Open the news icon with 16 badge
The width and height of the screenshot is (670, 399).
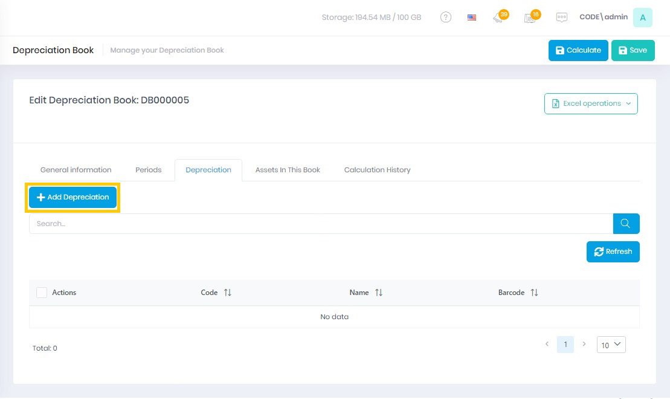coord(530,18)
